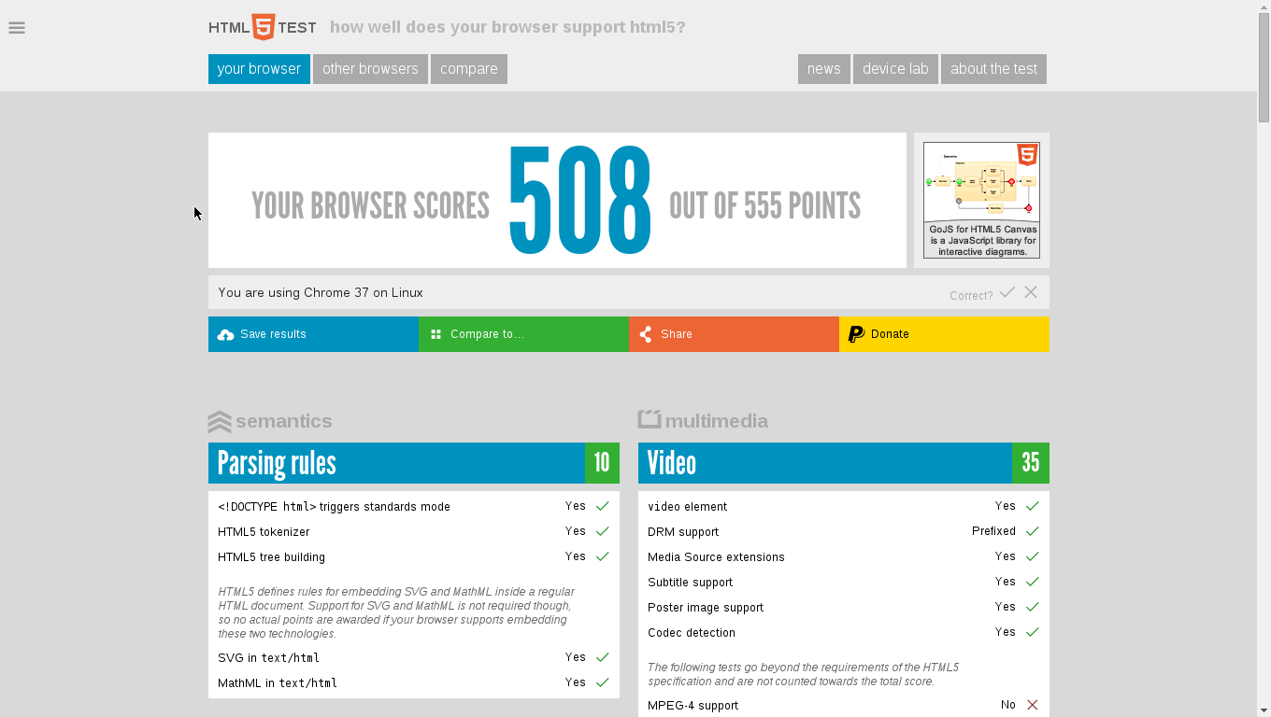Click checkmark next to Codec detection
Viewport: 1271px width, 717px height.
pos(1033,632)
